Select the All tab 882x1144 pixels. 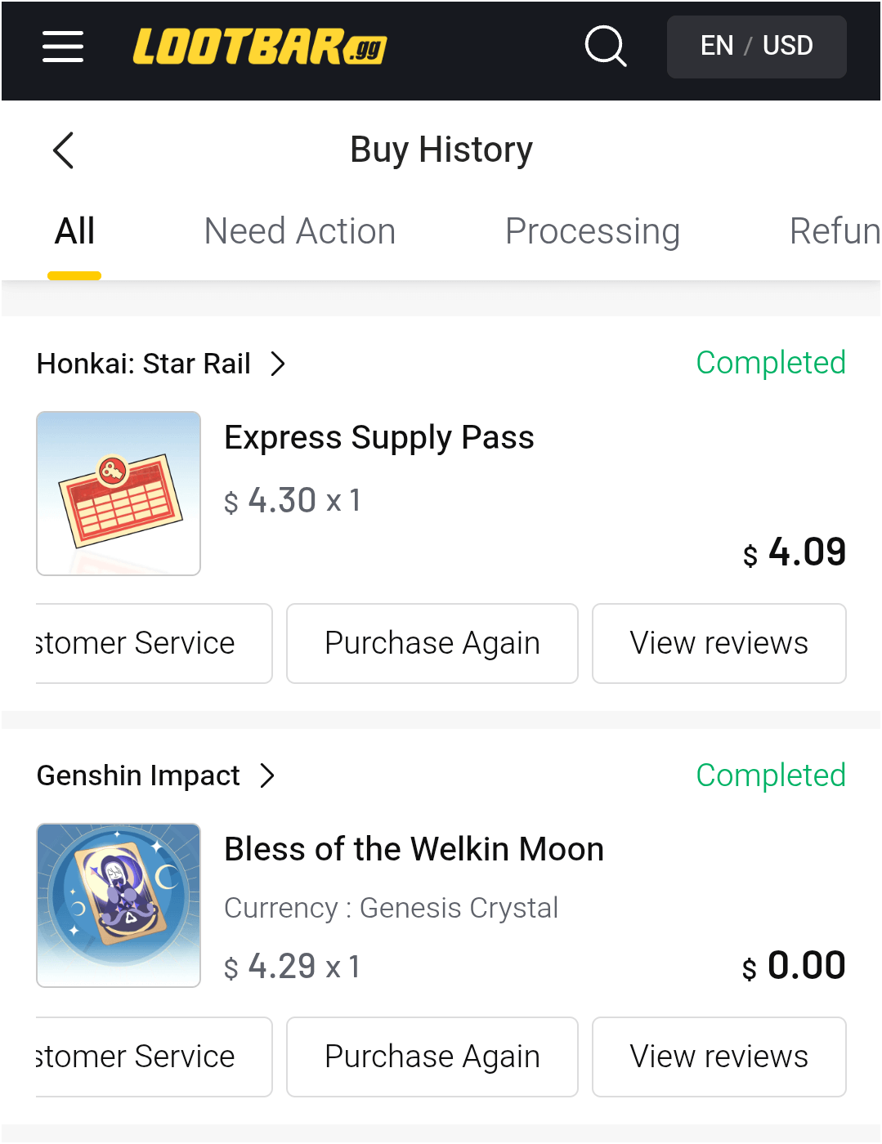coord(74,232)
